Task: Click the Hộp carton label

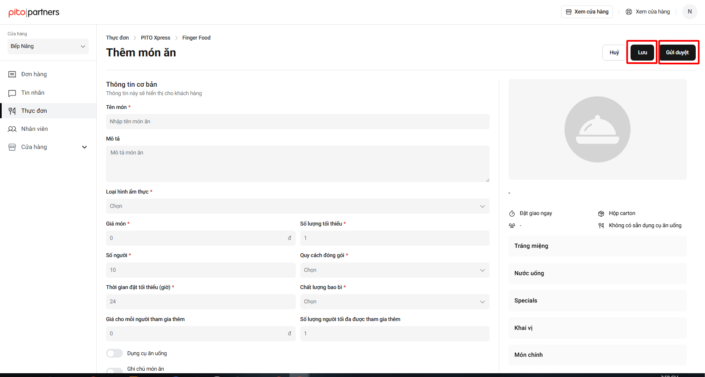Action: pos(622,213)
